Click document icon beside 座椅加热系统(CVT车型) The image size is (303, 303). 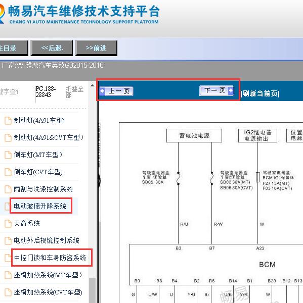tap(8, 292)
